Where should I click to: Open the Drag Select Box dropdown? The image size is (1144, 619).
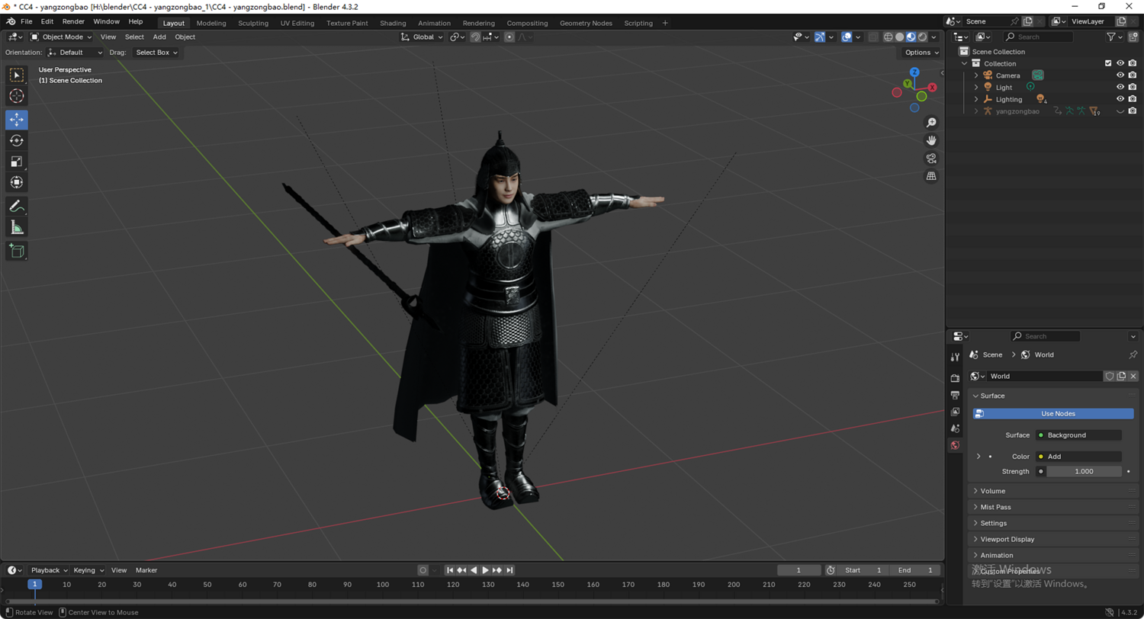156,53
